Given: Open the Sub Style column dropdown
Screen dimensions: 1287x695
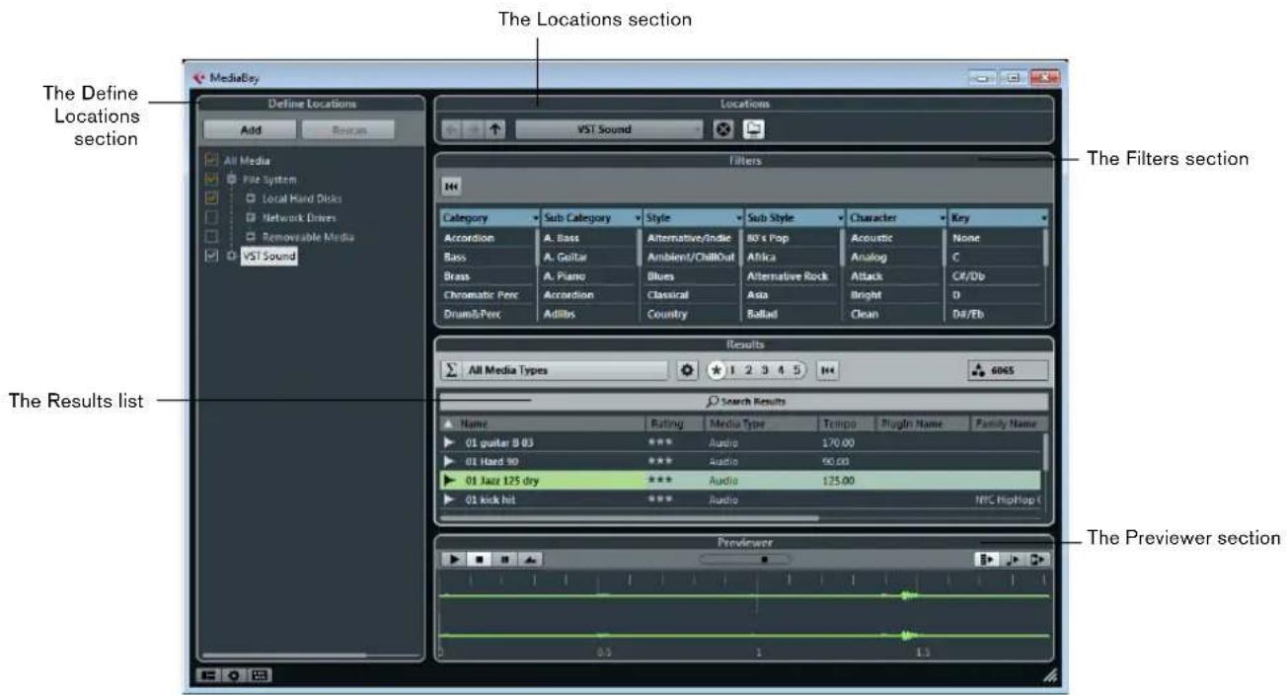Looking at the screenshot, I should [x=841, y=217].
